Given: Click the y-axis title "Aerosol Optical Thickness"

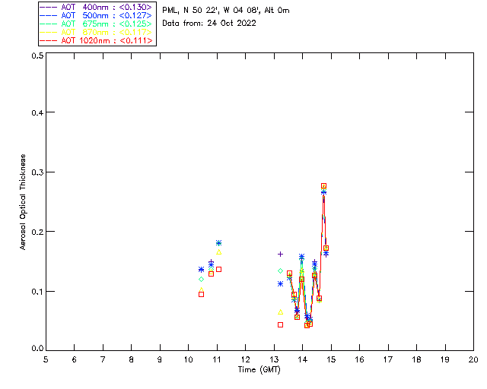Looking at the screenshot, I should [23, 202].
